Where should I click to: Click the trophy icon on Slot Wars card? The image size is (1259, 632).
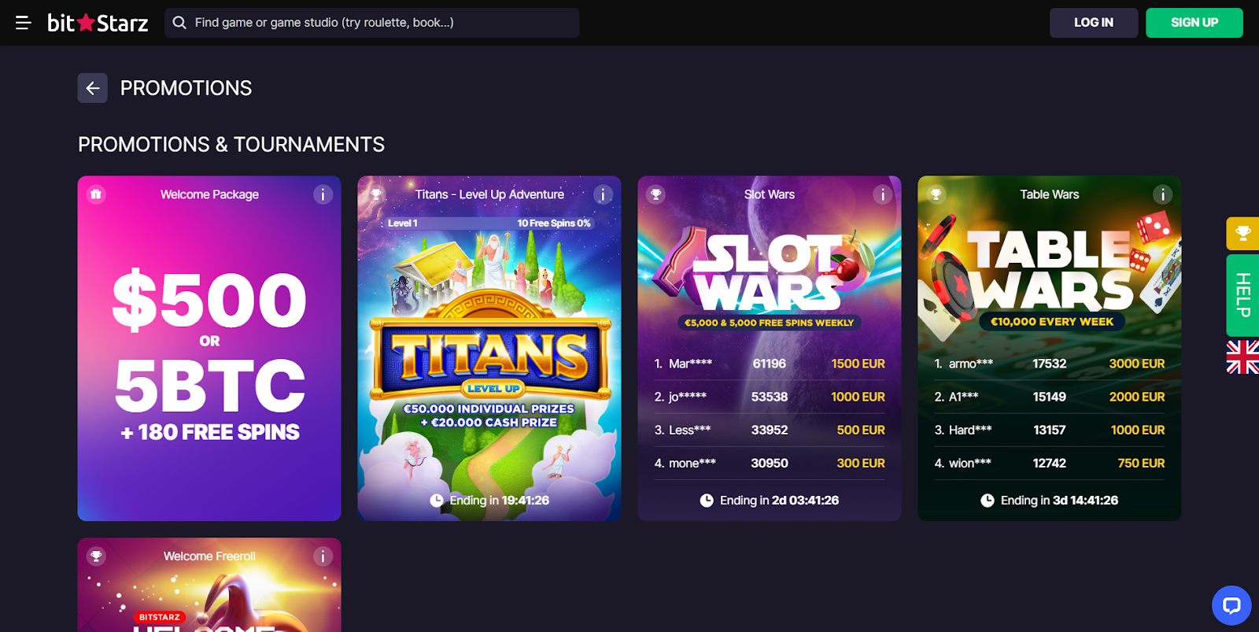(x=656, y=194)
